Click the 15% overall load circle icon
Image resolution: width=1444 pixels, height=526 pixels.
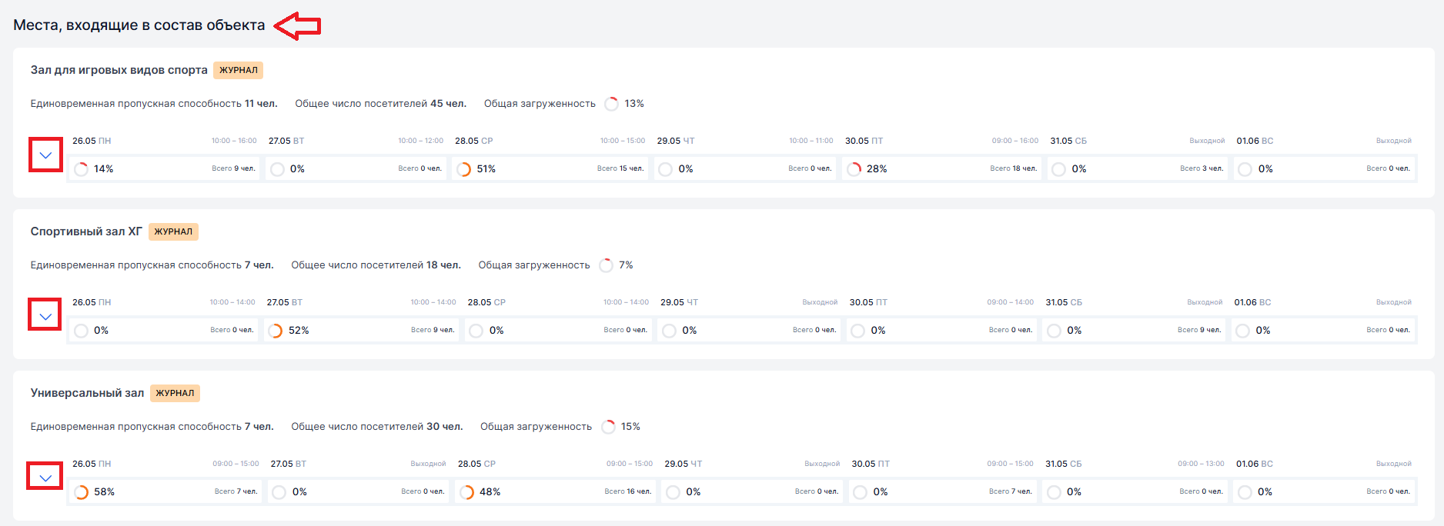(608, 427)
